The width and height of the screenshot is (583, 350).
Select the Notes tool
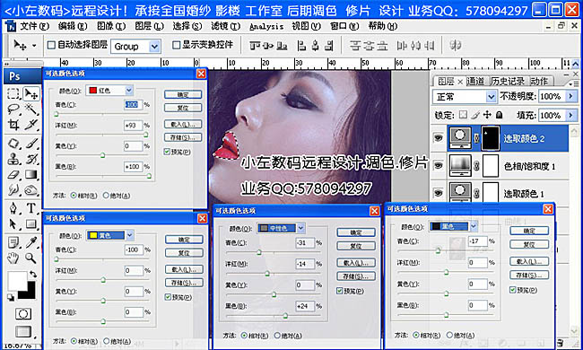(x=13, y=243)
